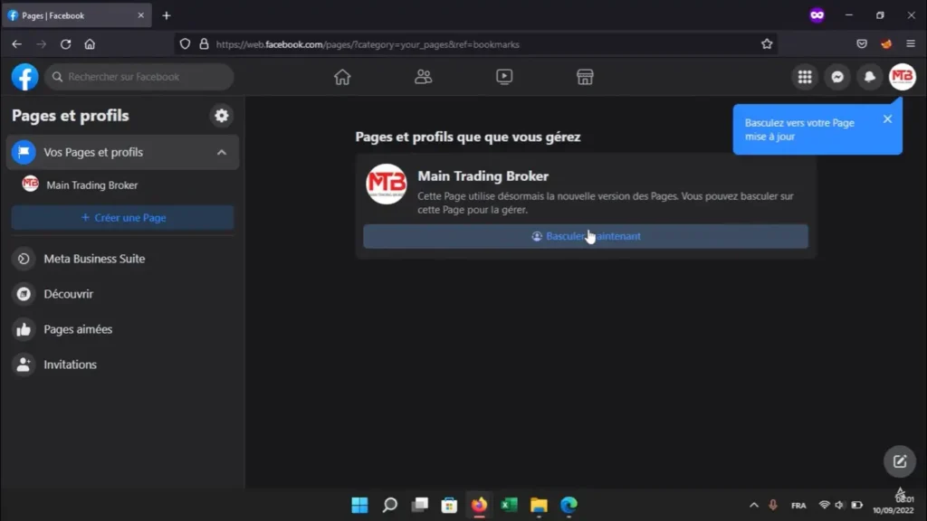Screen dimensions: 927x521
Task: Open Messenger chats
Action: click(x=837, y=77)
